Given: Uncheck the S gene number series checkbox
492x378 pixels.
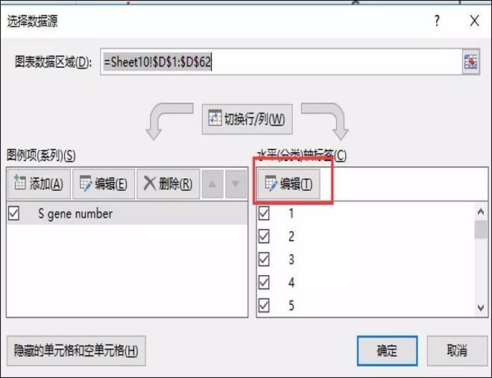Looking at the screenshot, I should pyautogui.click(x=14, y=214).
